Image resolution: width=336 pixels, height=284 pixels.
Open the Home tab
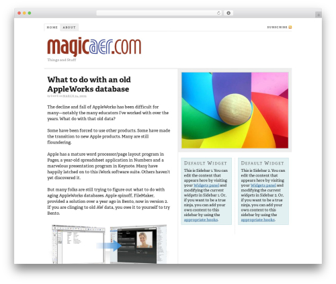(x=52, y=28)
